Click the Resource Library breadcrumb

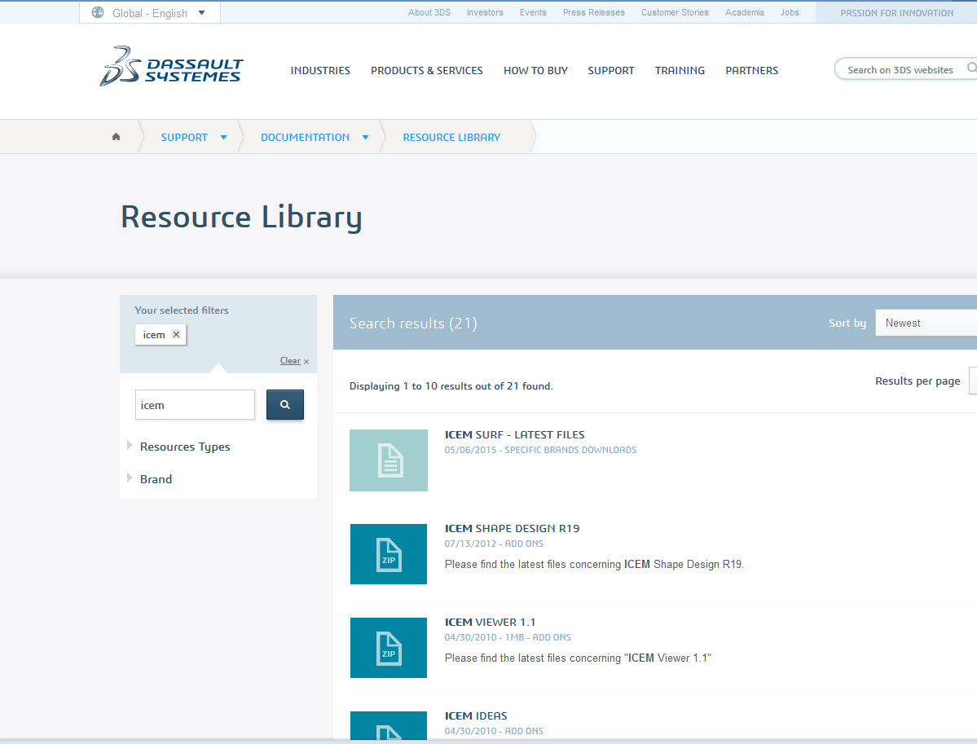[x=451, y=138]
